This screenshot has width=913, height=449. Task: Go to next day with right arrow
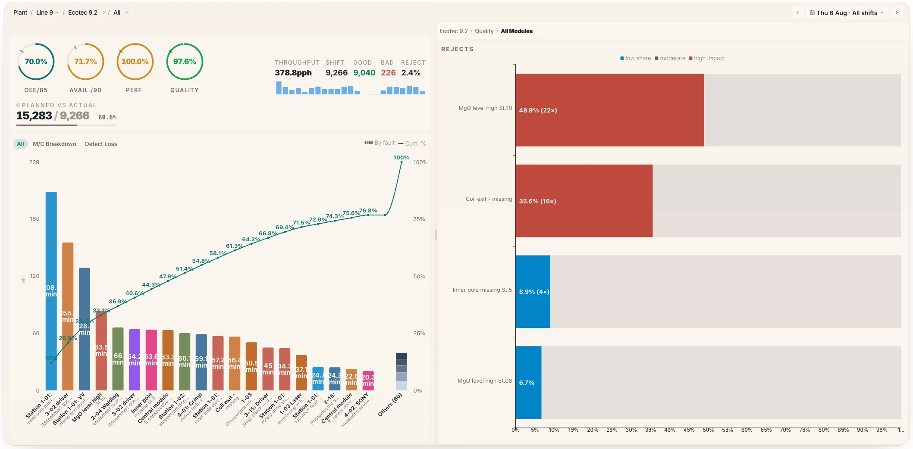click(x=897, y=12)
